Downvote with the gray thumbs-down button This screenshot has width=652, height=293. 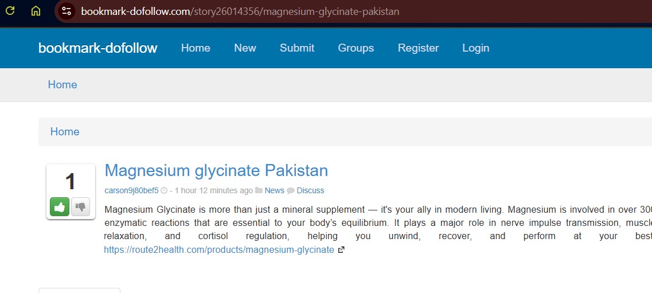click(x=80, y=206)
